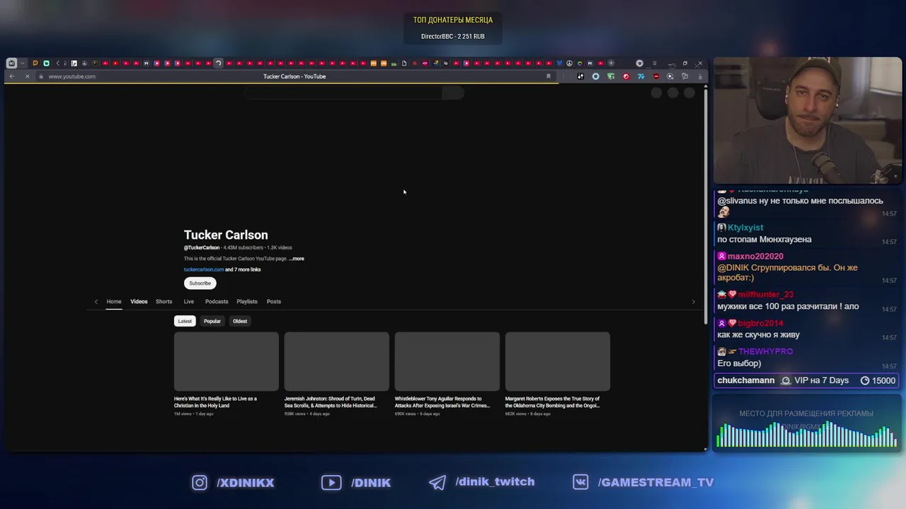Image resolution: width=906 pixels, height=509 pixels.
Task: Click the page vertical scrollbar thumb
Action: (706, 207)
